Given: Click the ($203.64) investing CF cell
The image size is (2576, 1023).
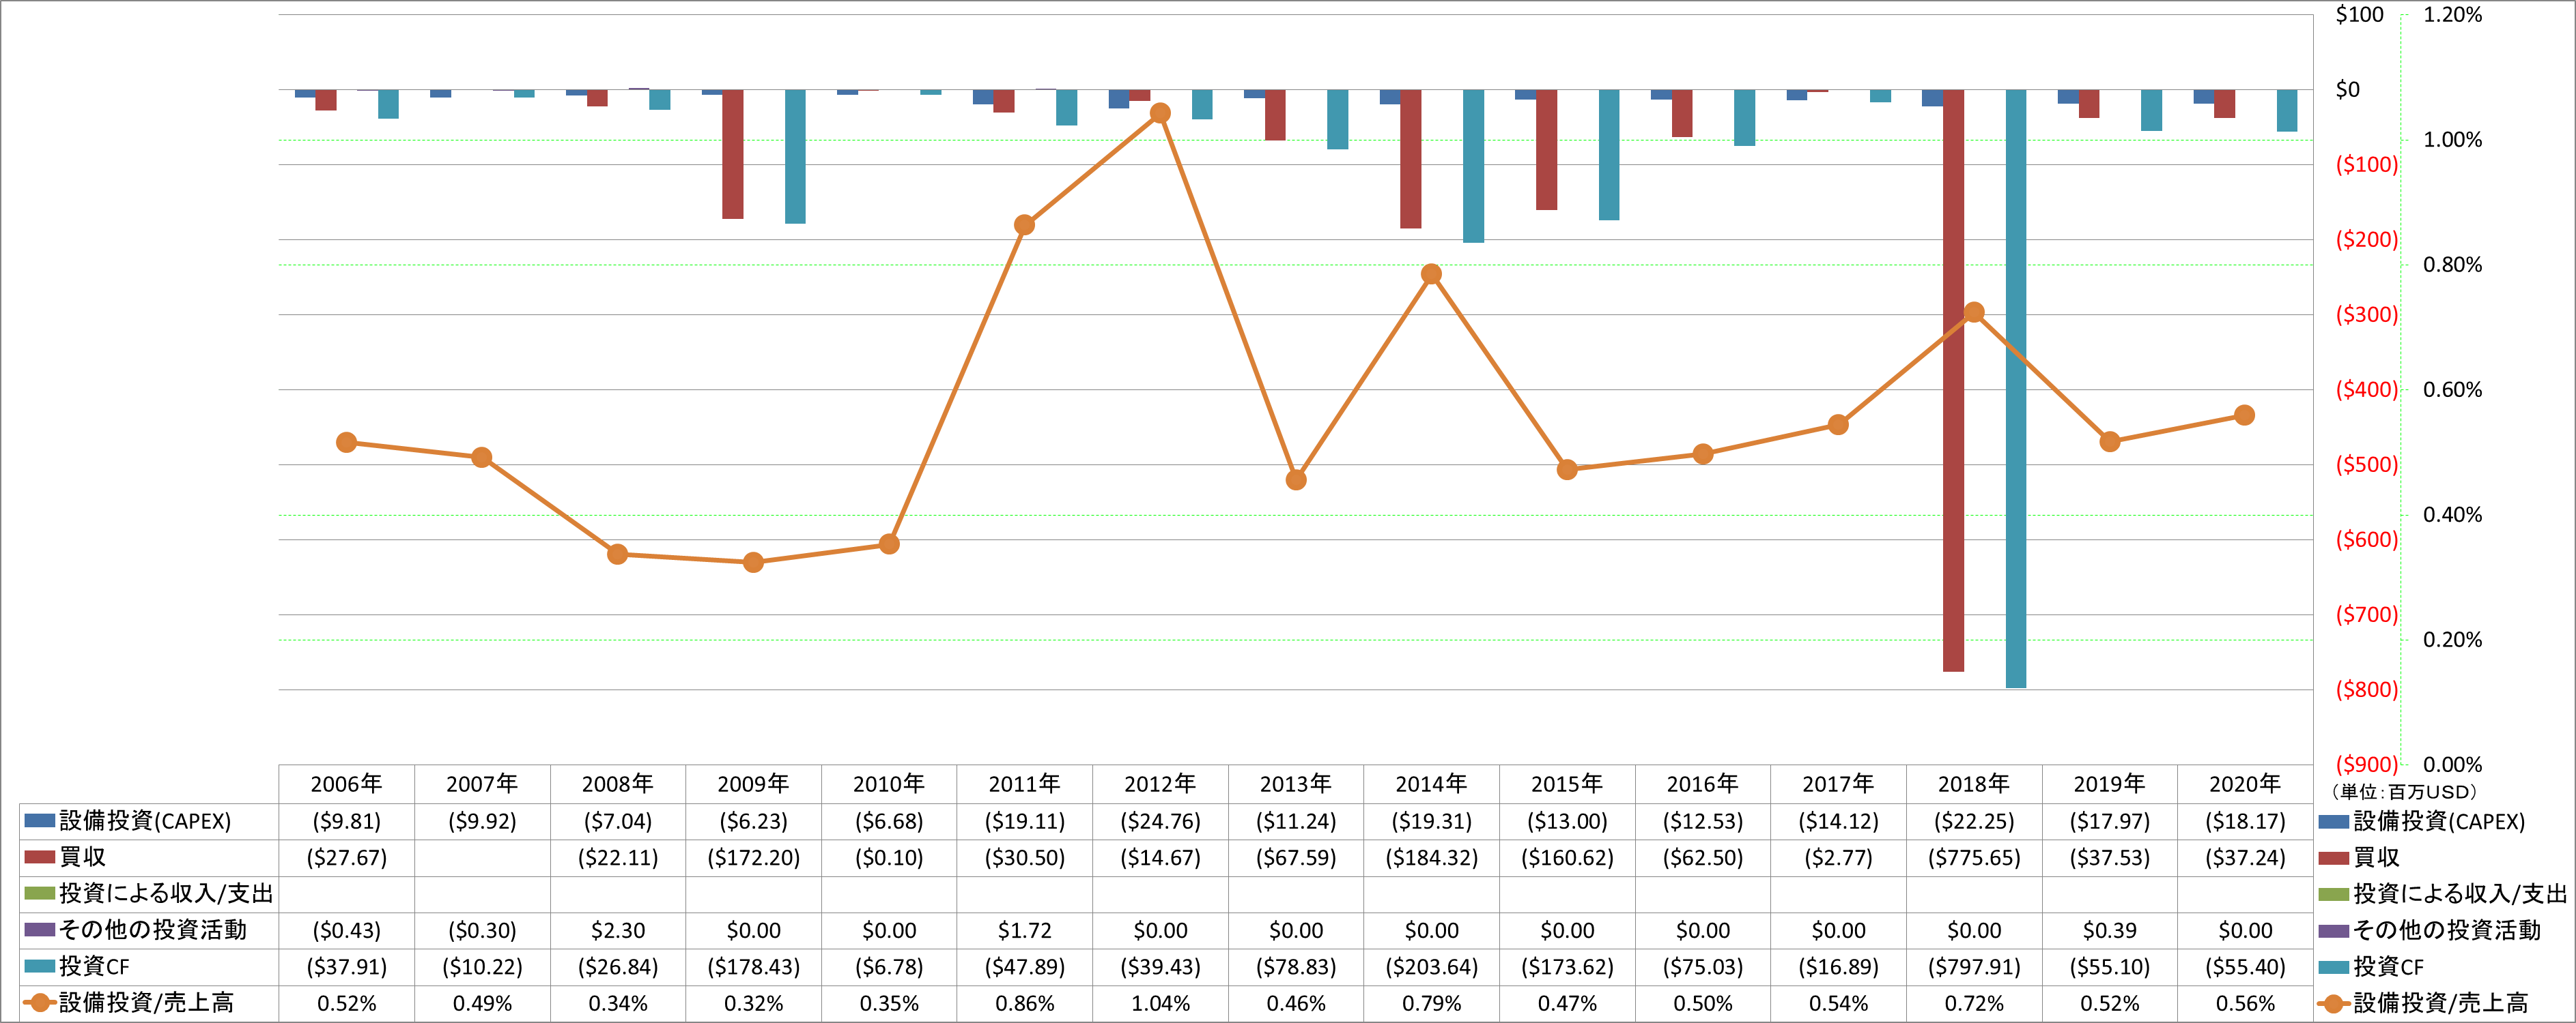Looking at the screenshot, I should tap(1431, 967).
